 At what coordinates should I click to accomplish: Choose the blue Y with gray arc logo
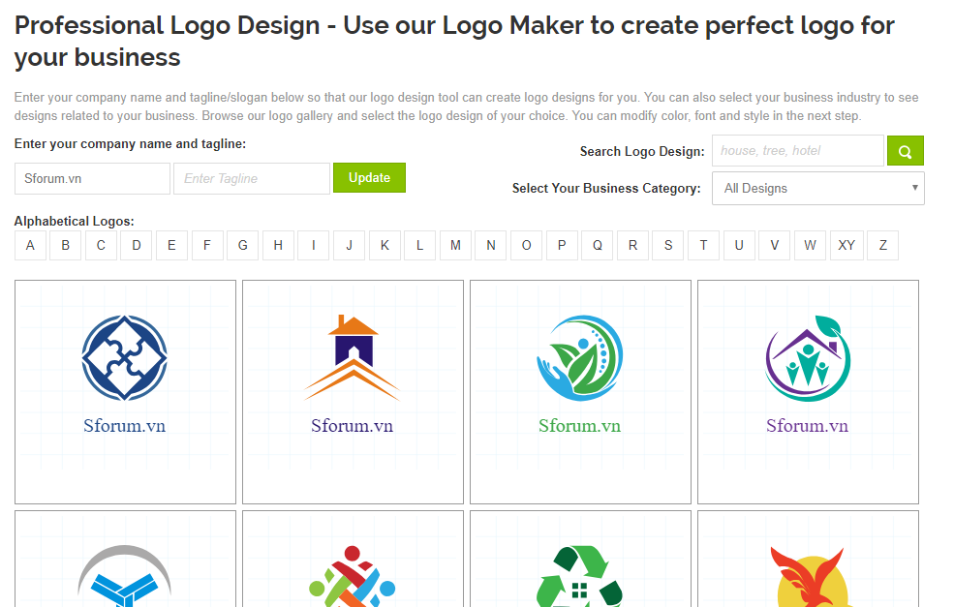125,576
